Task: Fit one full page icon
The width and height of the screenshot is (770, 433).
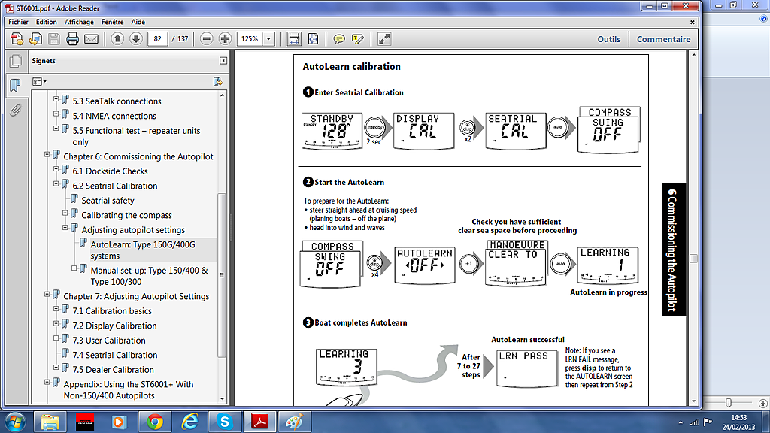Action: [x=313, y=39]
